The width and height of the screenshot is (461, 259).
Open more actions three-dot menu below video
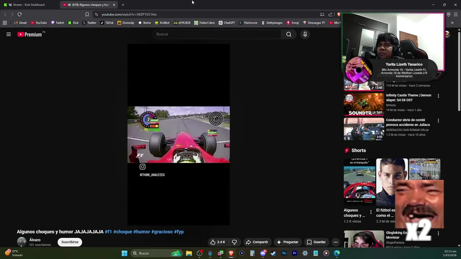335,242
